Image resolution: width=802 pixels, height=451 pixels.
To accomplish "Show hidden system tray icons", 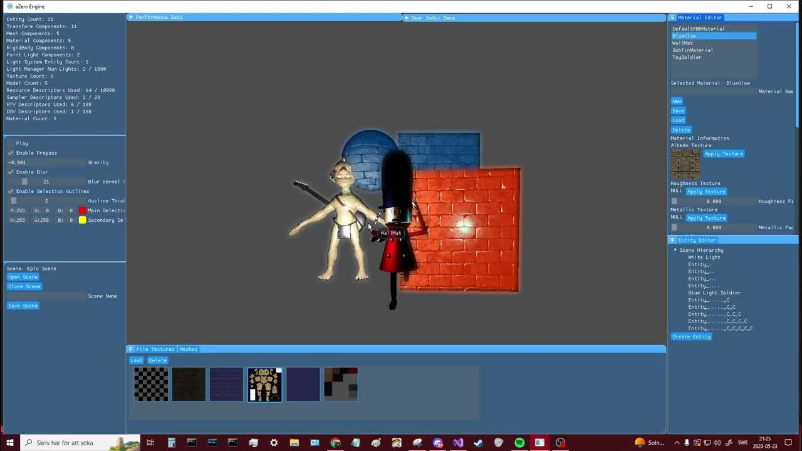I will coord(676,442).
